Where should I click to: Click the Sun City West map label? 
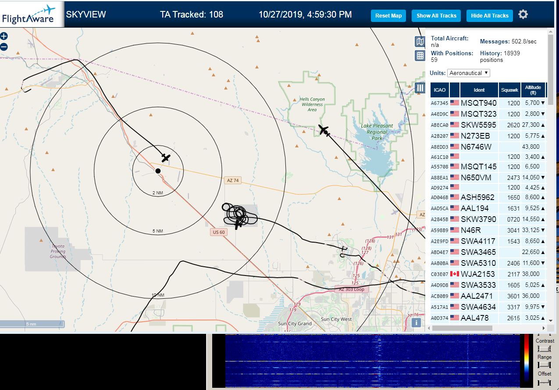[336, 319]
